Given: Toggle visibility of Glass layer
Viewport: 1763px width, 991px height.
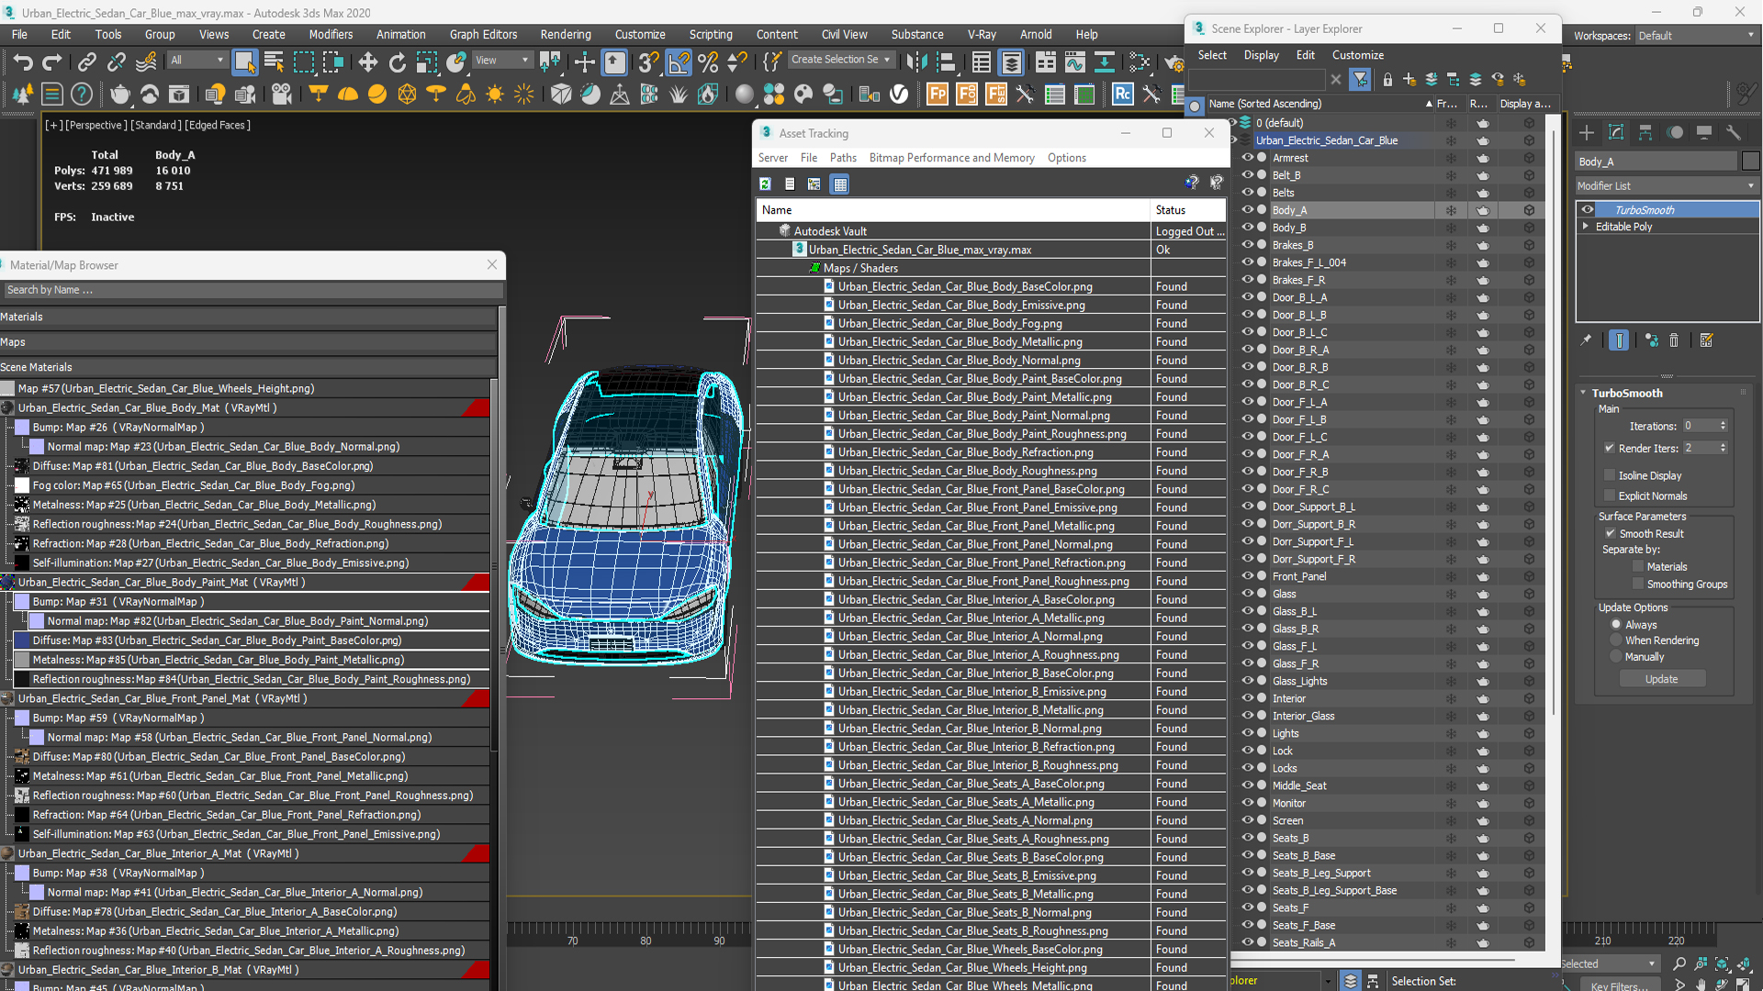Looking at the screenshot, I should [x=1246, y=593].
